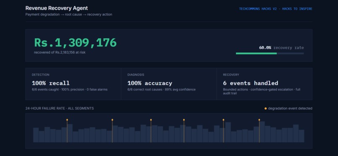Image resolution: width=338 pixels, height=156 pixels.
Task: Select the first degradation event marker in chart
Action: (67, 120)
